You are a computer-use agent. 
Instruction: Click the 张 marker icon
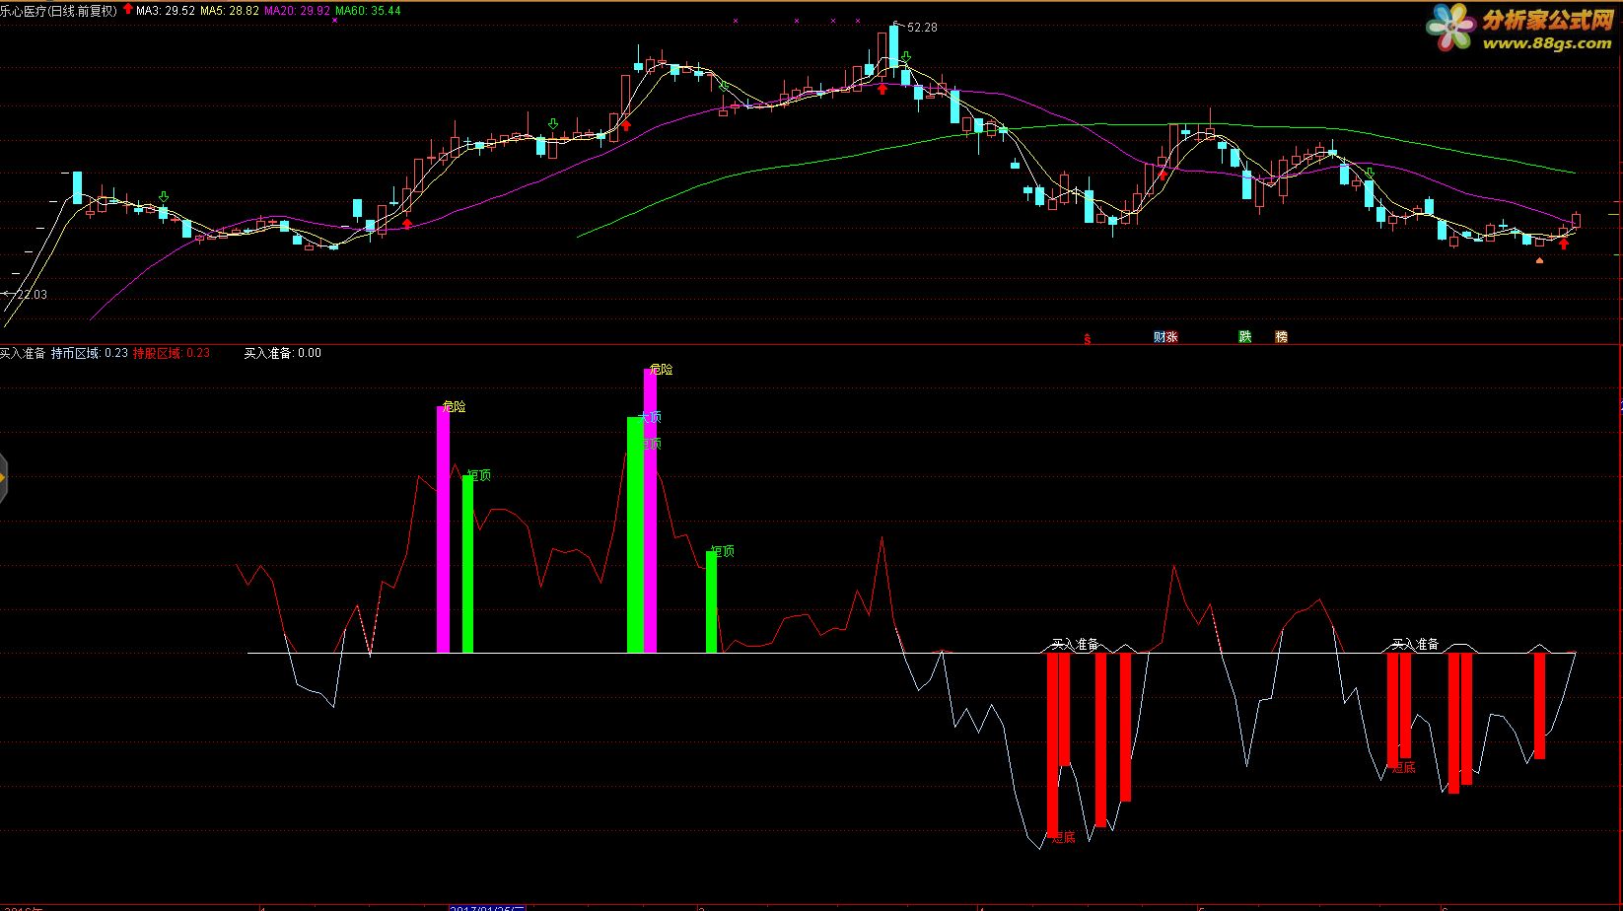coord(1171,337)
